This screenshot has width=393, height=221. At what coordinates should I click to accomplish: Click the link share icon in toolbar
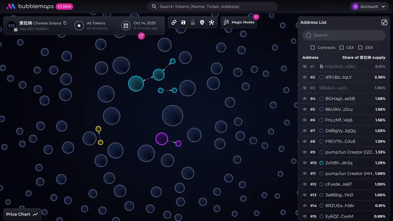pyautogui.click(x=174, y=22)
